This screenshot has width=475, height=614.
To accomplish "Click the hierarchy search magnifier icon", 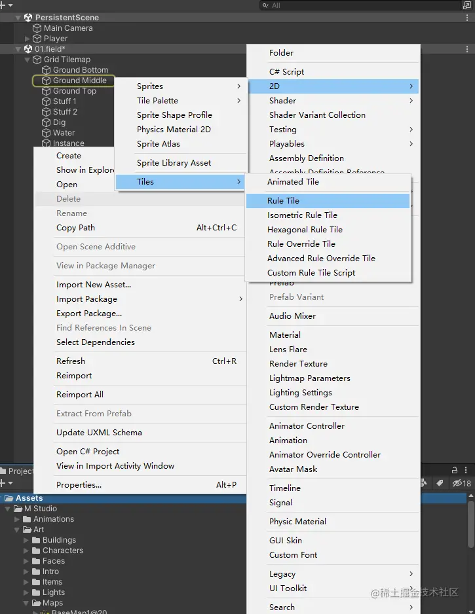I will tap(266, 5).
